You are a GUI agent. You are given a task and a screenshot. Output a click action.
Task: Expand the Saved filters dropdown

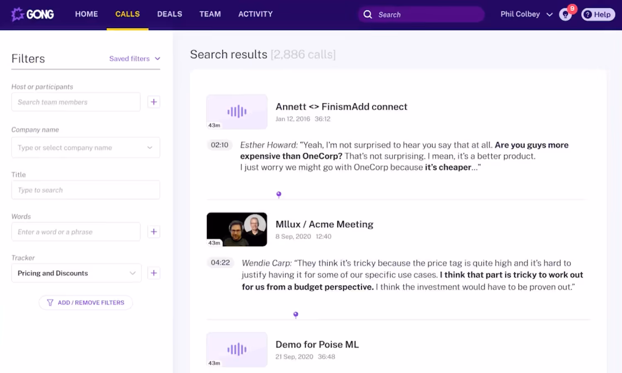134,59
